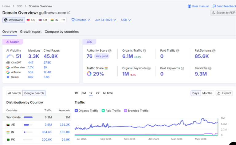Click info icon next to Ref.Domains
The width and height of the screenshot is (236, 145).
214,51
